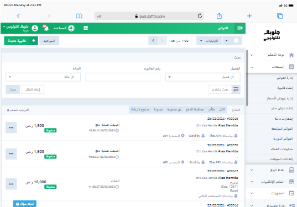The image size is (297, 207).
Task: Open advanced search filter sliders icon
Action: tap(236, 89)
